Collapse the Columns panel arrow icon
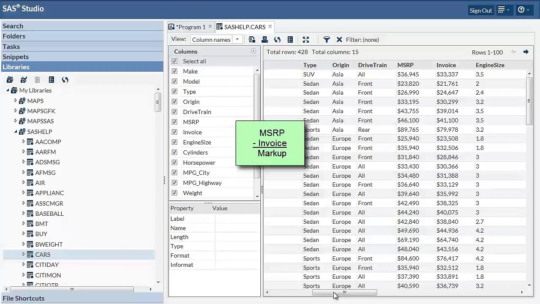Screen dimensions: 540x304 point(253,51)
